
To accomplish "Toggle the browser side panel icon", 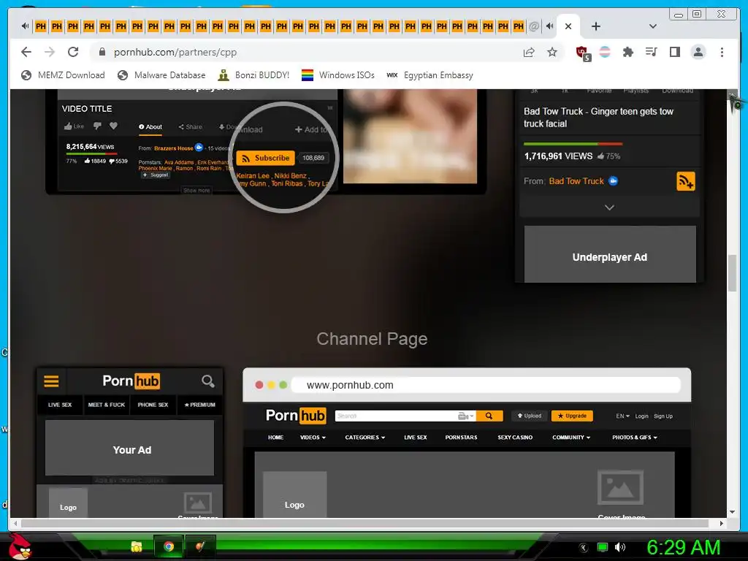I will (674, 52).
